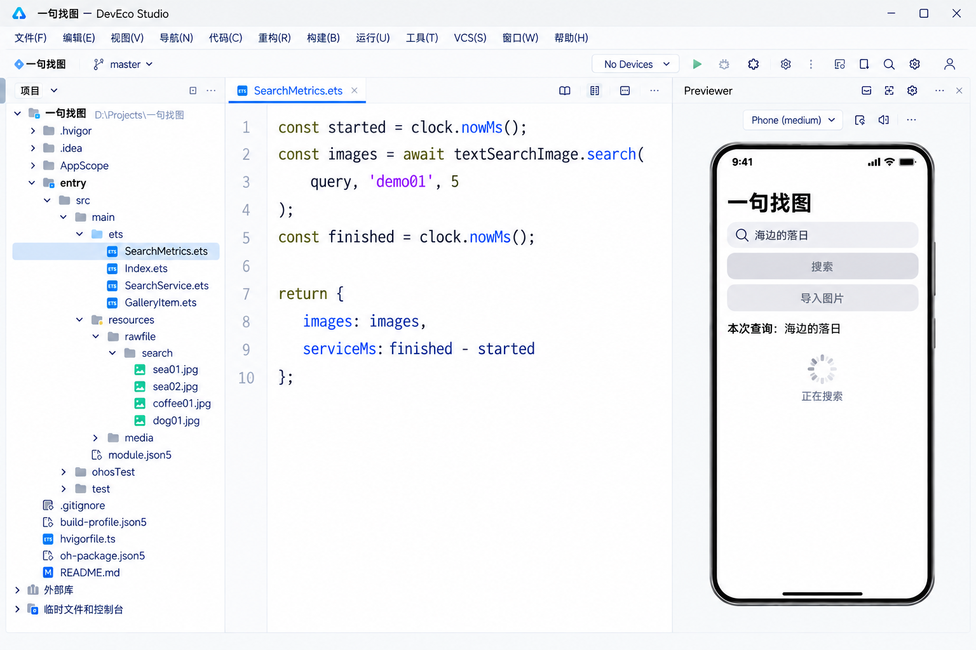This screenshot has width=976, height=650.
Task: Open the master branch dropdown
Action: (123, 64)
